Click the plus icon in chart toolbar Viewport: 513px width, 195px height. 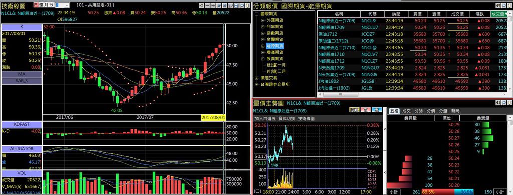213,5
